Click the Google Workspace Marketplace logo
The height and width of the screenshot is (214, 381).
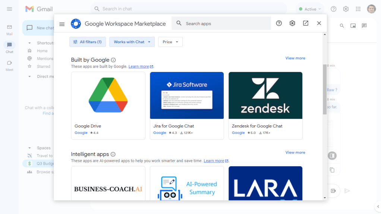[x=76, y=24]
